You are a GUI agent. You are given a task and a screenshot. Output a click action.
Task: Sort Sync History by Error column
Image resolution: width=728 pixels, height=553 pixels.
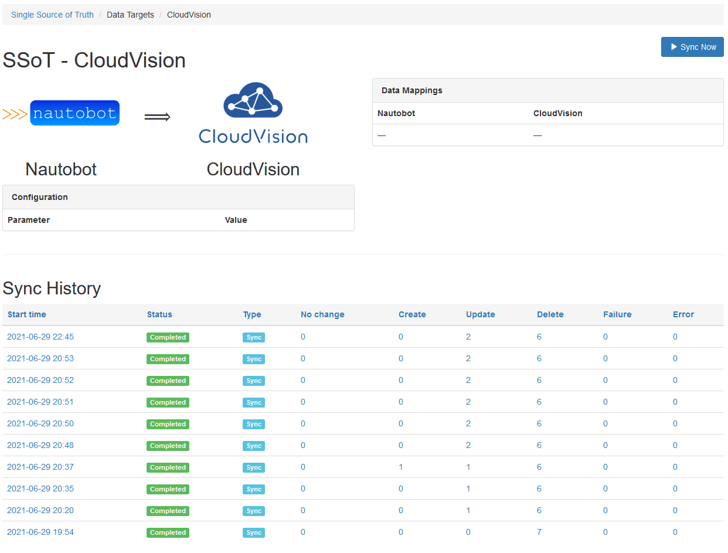(x=683, y=314)
